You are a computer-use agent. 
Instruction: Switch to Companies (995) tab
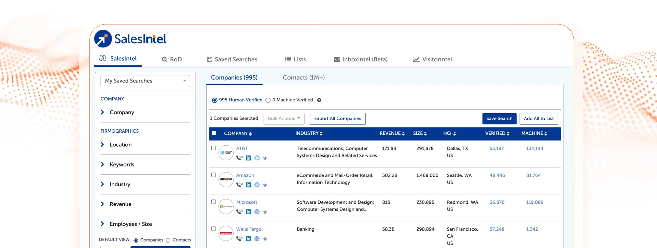[x=234, y=78]
